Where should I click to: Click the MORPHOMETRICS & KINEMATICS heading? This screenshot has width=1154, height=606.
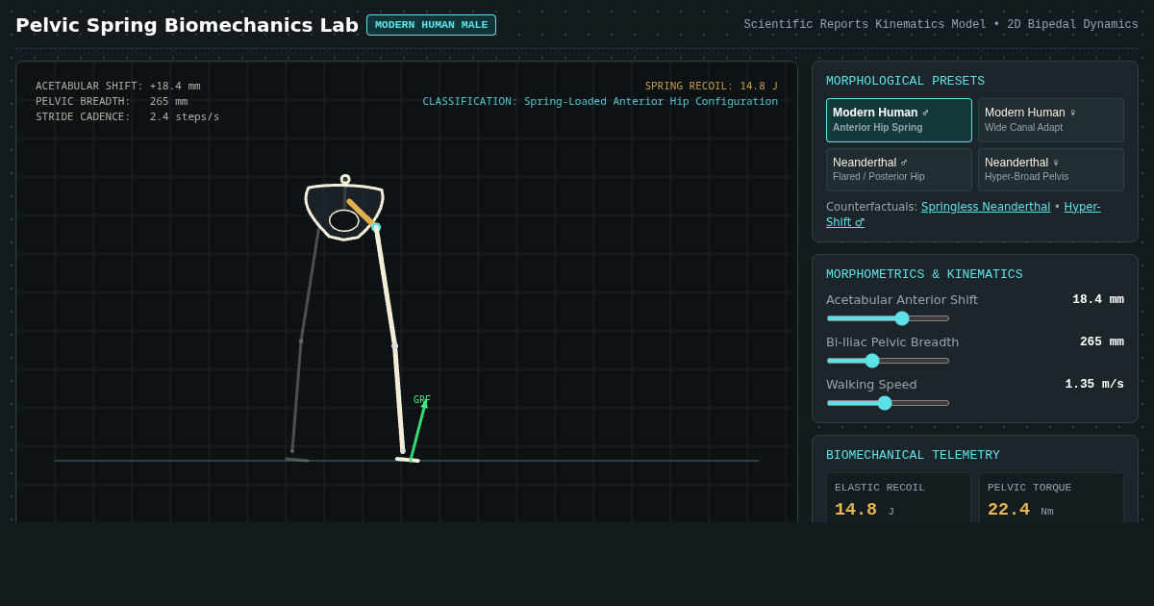[x=924, y=274]
